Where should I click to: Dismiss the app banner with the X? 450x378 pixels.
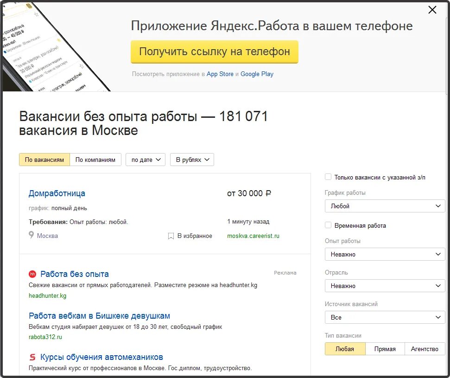click(432, 9)
